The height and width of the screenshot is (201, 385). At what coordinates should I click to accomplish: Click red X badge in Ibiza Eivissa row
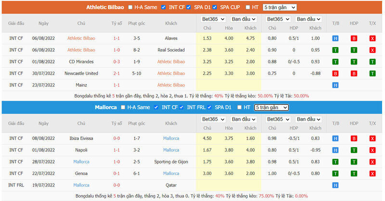pos(372,138)
